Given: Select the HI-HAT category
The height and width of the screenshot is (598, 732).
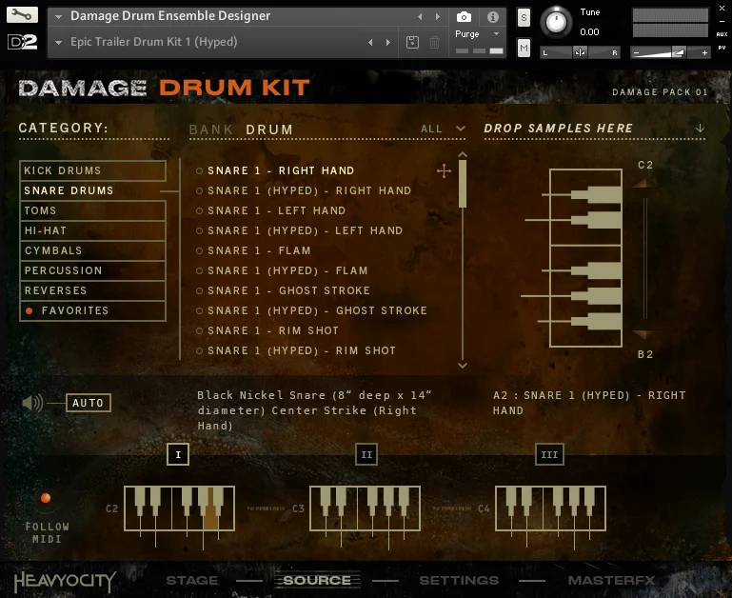Looking at the screenshot, I should click(x=92, y=230).
